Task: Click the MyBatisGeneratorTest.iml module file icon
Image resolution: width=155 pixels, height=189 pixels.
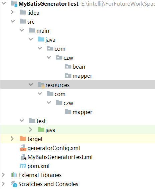Action: (23, 157)
